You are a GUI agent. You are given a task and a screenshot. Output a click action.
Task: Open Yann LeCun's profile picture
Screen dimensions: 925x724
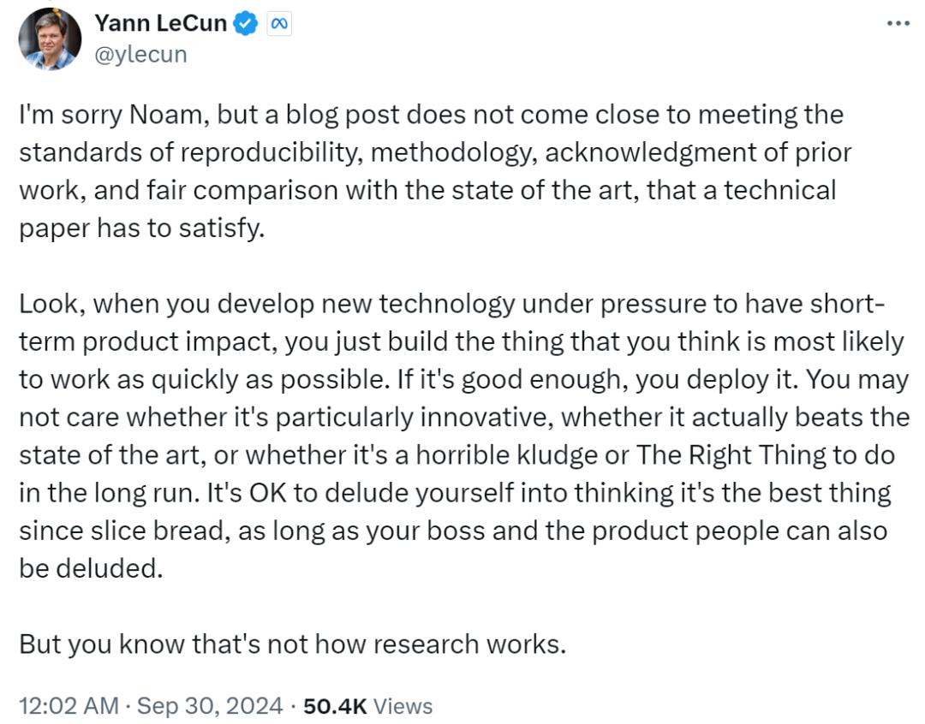(51, 39)
